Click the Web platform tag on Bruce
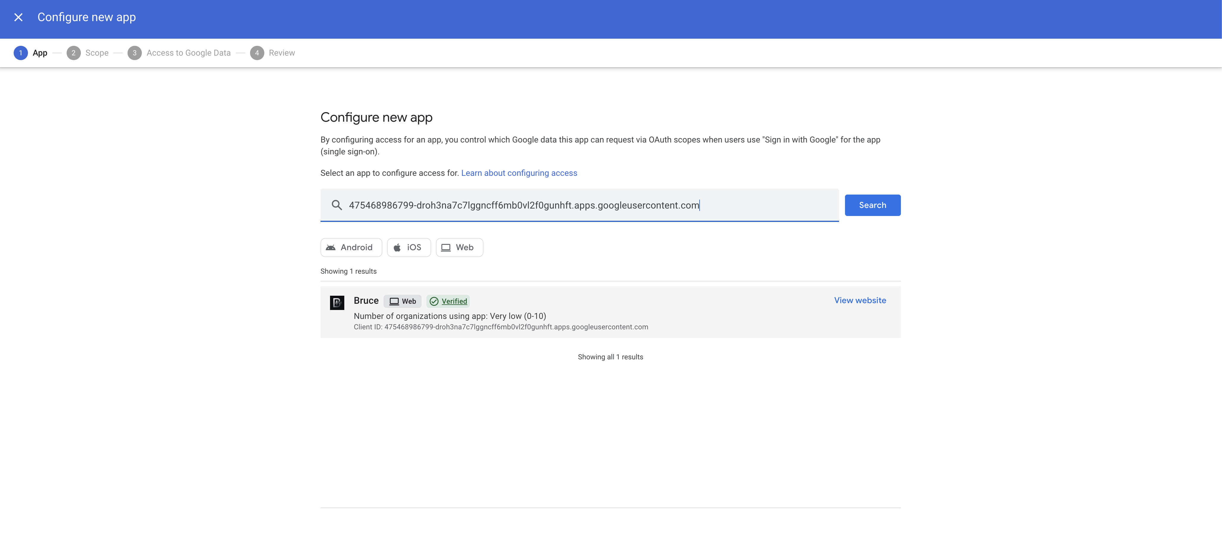The width and height of the screenshot is (1222, 545). (402, 301)
